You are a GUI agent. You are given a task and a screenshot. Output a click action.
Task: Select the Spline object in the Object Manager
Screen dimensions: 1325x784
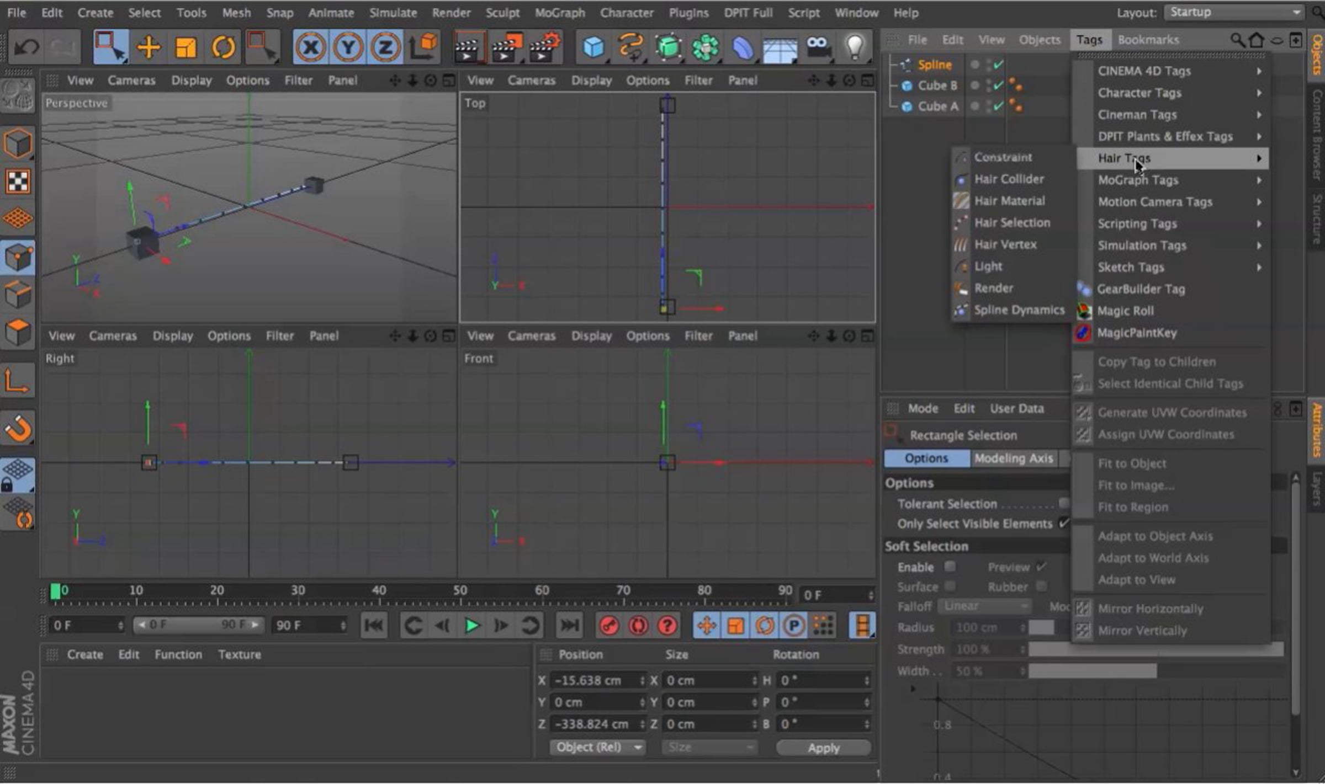tap(934, 65)
